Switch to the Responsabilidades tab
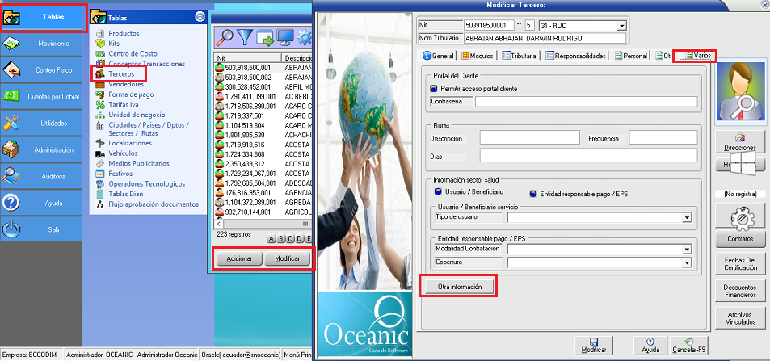The width and height of the screenshot is (770, 361). pos(574,56)
